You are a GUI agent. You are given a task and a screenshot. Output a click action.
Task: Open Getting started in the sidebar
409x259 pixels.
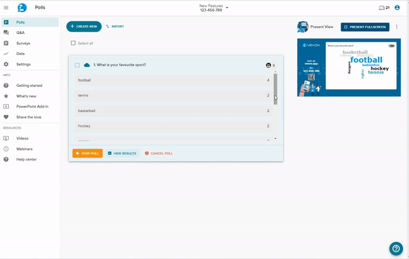(x=30, y=86)
